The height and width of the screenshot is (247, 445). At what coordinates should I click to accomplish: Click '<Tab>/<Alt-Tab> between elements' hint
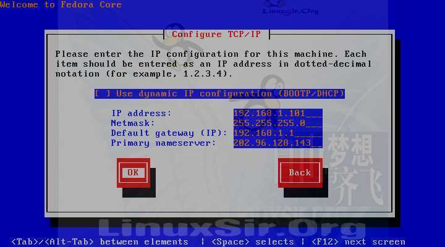(x=100, y=242)
